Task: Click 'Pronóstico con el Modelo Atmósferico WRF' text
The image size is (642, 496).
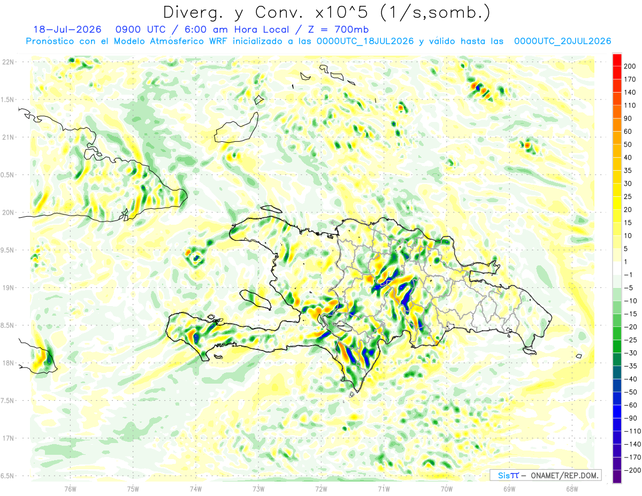Action: pos(127,41)
